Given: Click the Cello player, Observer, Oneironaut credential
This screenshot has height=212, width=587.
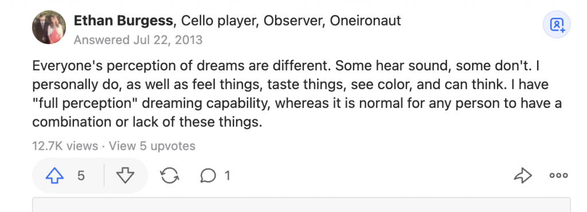Looking at the screenshot, I should point(291,21).
